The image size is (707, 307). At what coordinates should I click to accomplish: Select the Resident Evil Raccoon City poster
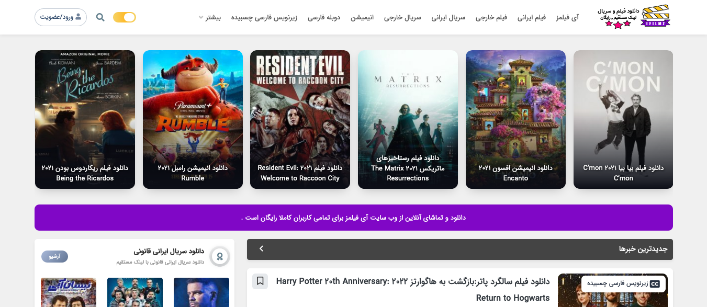point(300,119)
